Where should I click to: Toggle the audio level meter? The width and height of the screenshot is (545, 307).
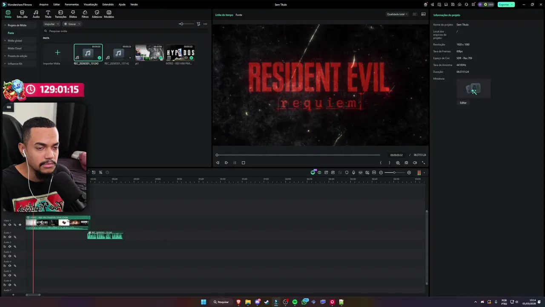419,172
